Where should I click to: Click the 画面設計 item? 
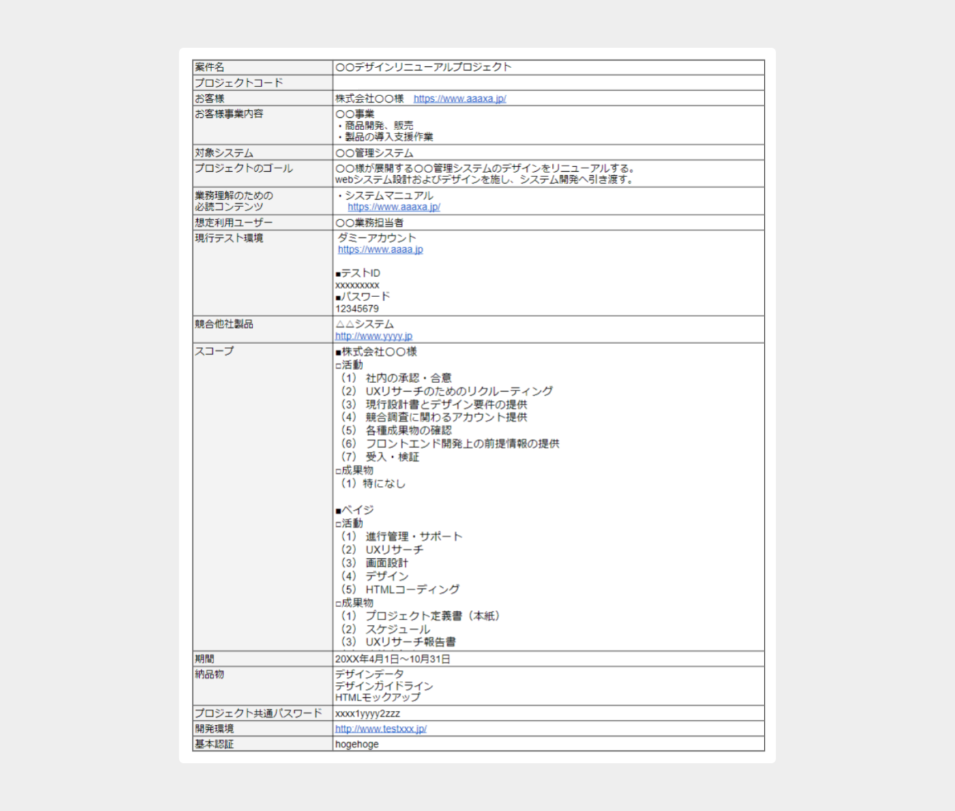(x=387, y=563)
